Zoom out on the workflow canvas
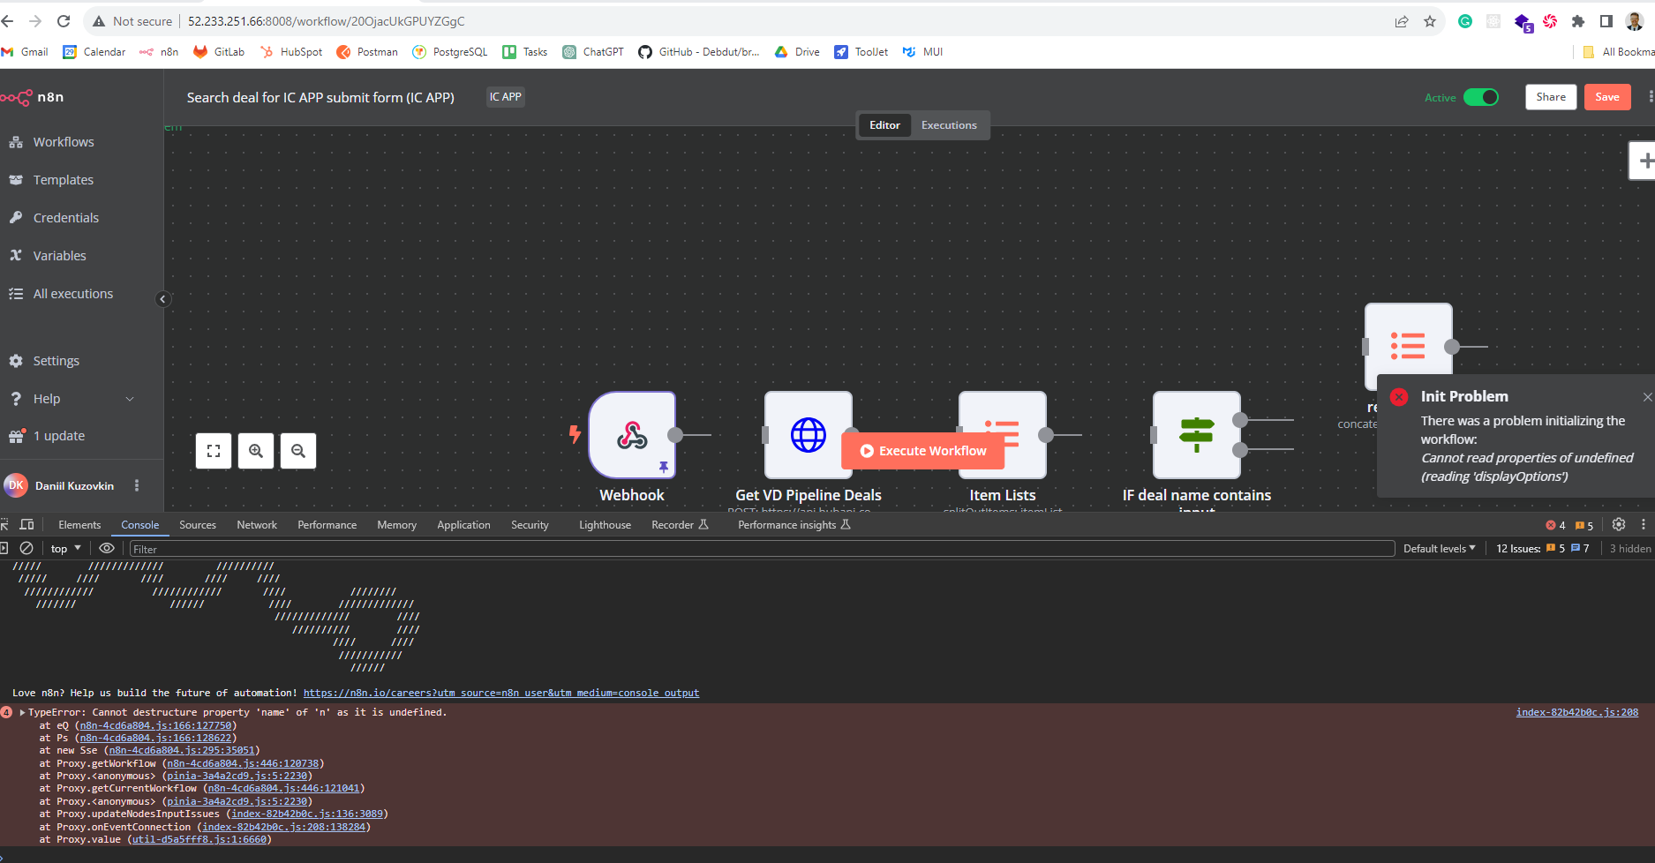This screenshot has width=1655, height=863. pyautogui.click(x=298, y=451)
